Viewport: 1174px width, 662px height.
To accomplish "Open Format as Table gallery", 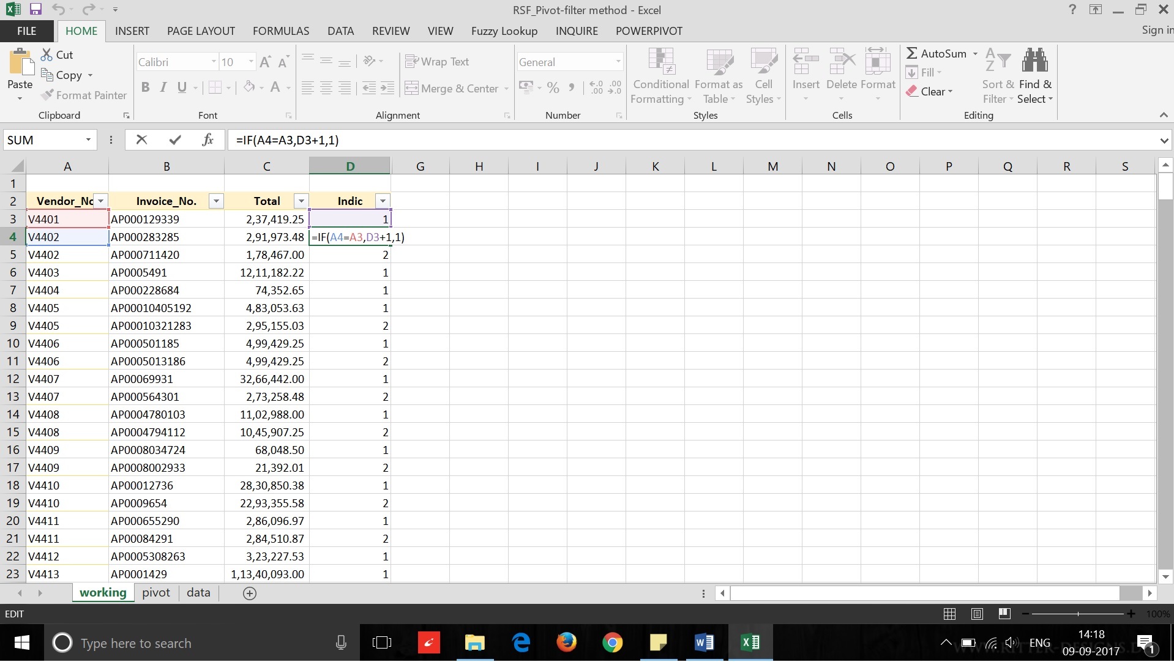I will pos(719,76).
